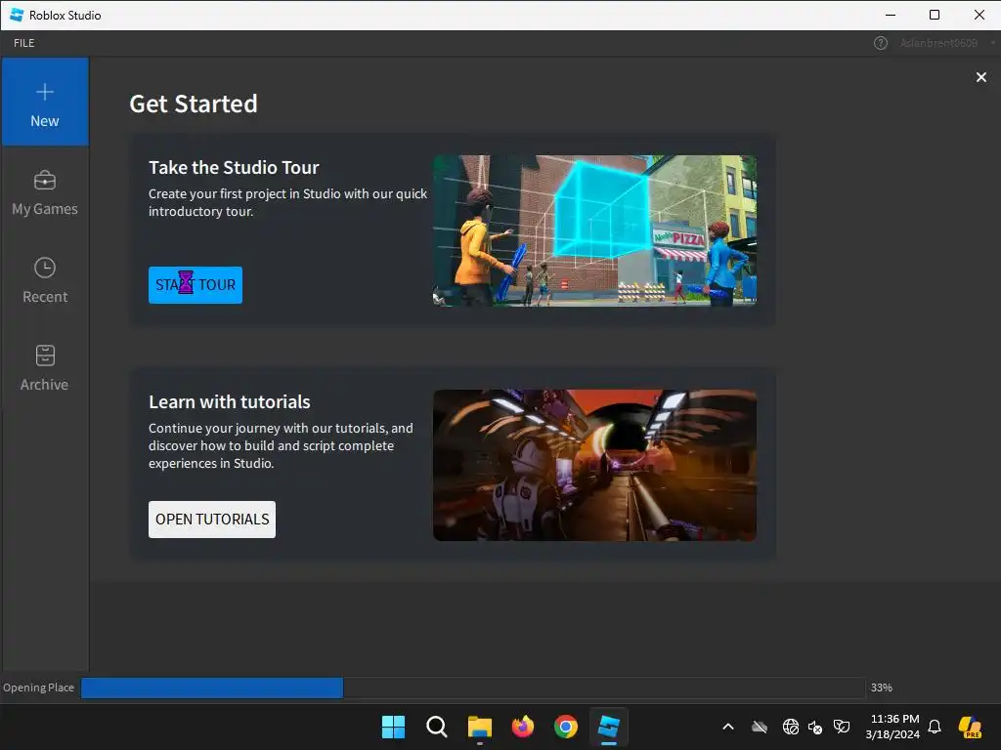Click the cloud sync tray icon
Screen dimensions: 1001x750
pyautogui.click(x=759, y=727)
